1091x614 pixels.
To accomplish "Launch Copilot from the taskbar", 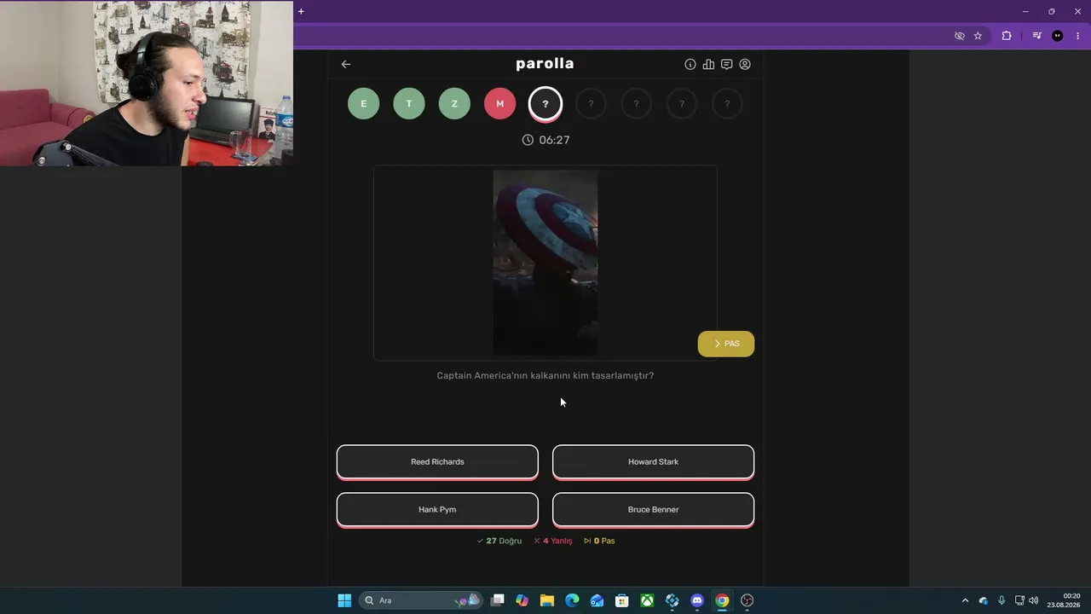I will pos(522,600).
